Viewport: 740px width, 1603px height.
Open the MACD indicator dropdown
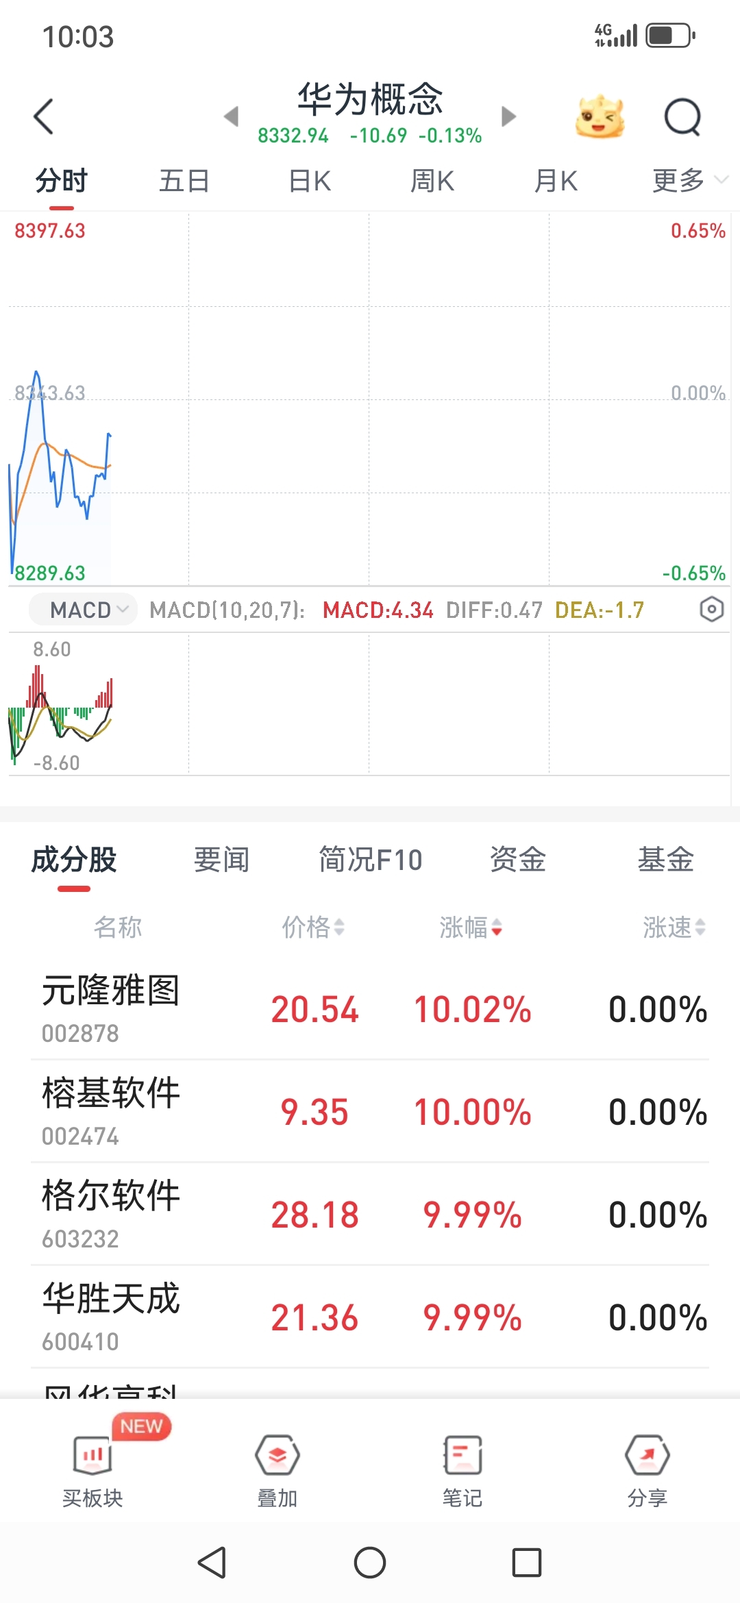83,609
